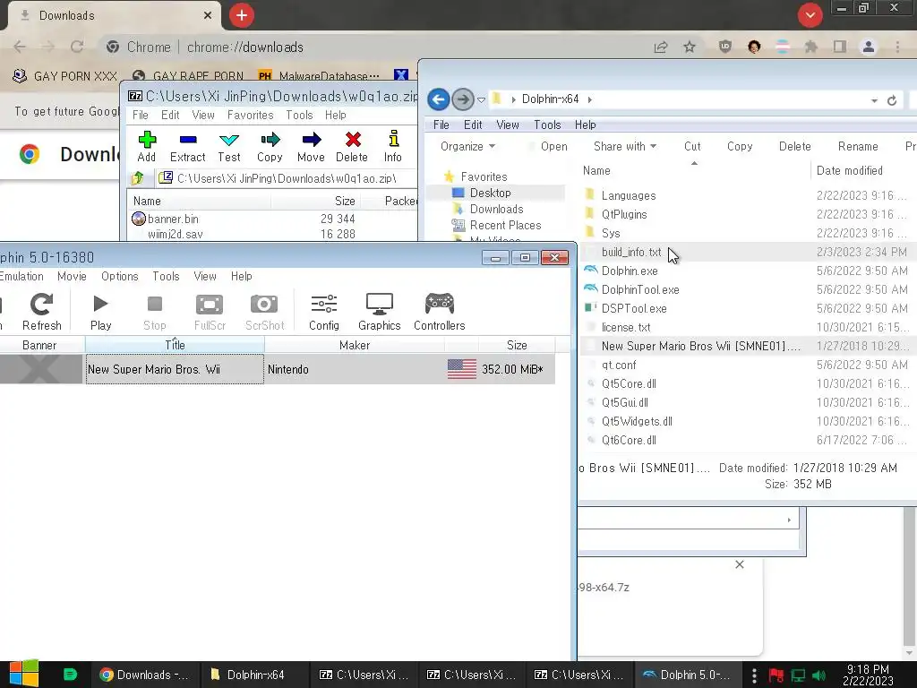917x688 pixels.
Task: Open Chrome three-dot menu
Action: pos(897,47)
